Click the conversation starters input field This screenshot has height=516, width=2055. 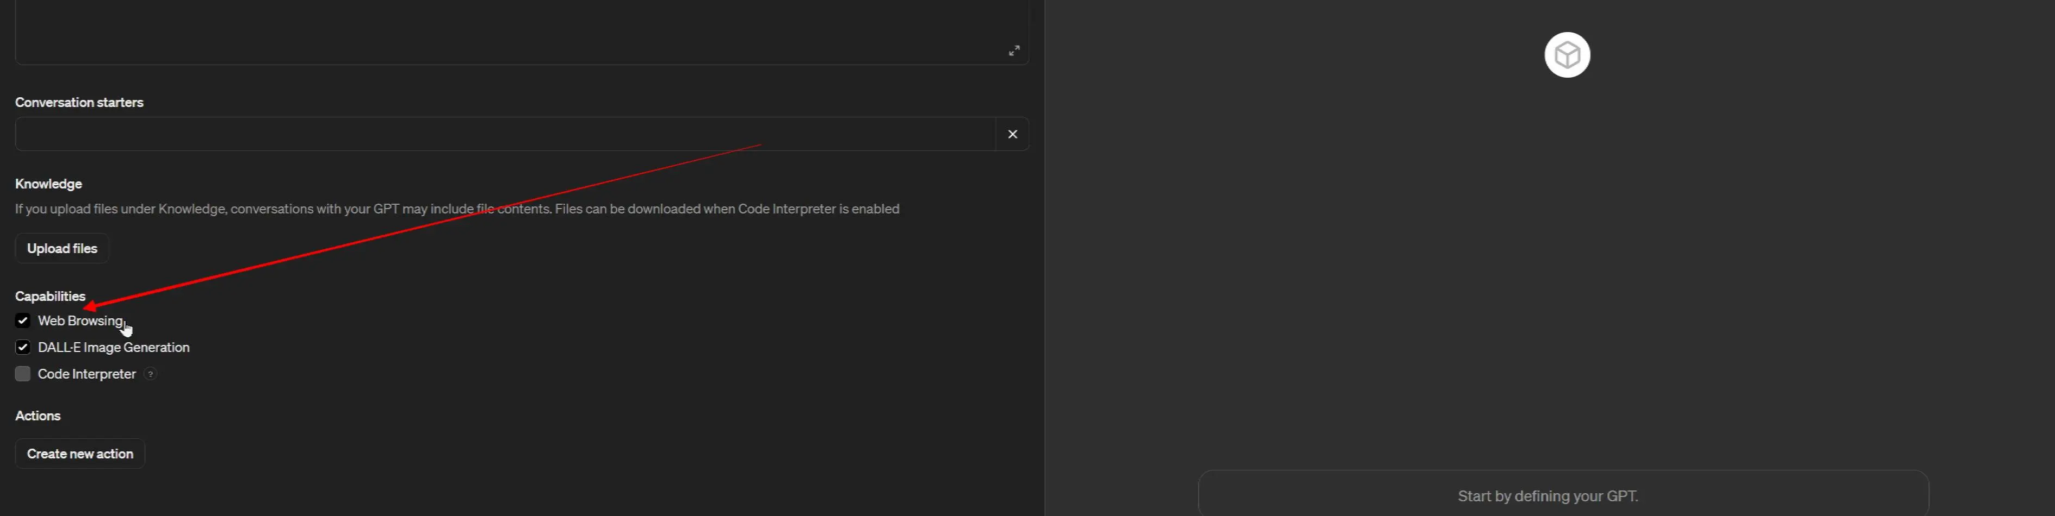pos(505,135)
